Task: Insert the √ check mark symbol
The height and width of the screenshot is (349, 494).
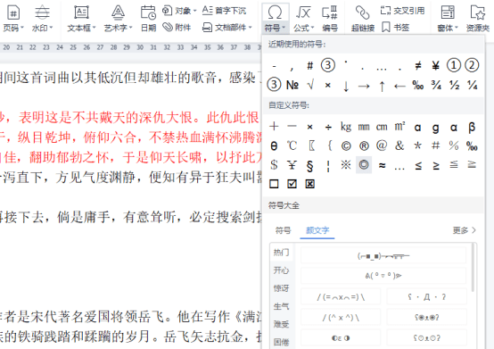Action: [310, 85]
